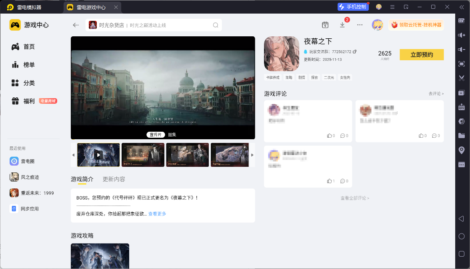Open the virtual location pin icon
The width and height of the screenshot is (470, 269).
(x=462, y=150)
